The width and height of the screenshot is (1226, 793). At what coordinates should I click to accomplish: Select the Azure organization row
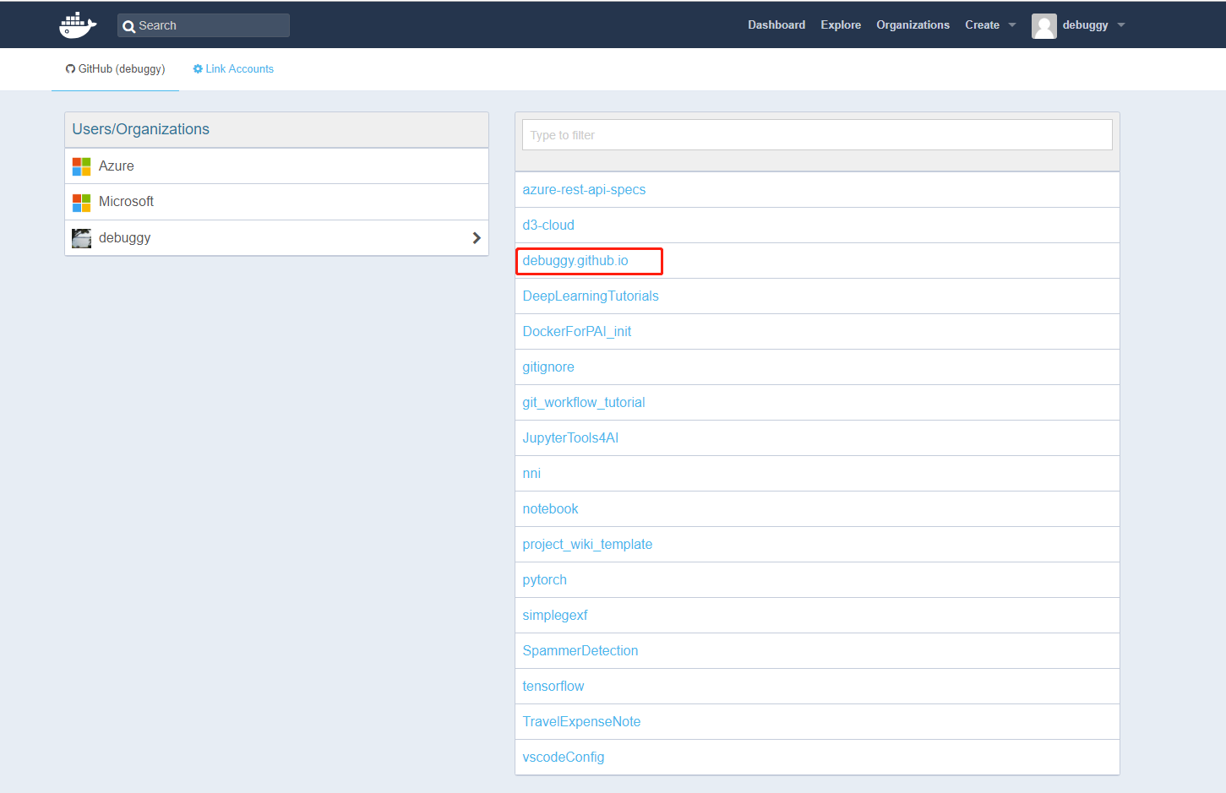(x=277, y=166)
